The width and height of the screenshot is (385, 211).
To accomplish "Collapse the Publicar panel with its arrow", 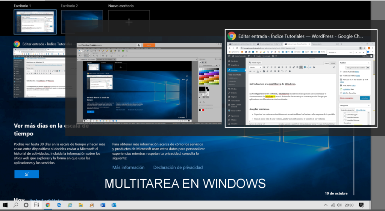I will pyautogui.click(x=369, y=63).
